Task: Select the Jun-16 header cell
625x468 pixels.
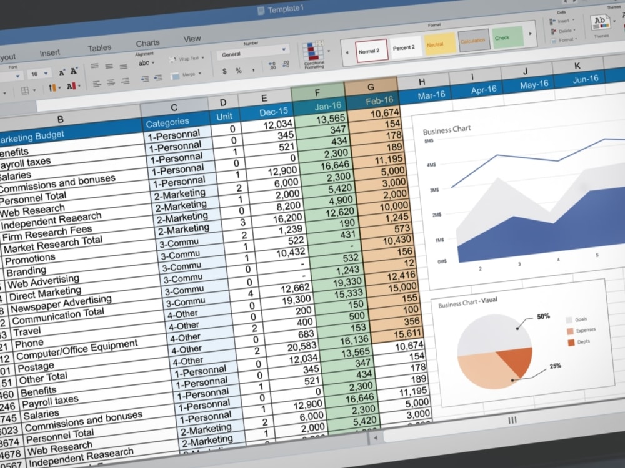Action: [x=580, y=79]
